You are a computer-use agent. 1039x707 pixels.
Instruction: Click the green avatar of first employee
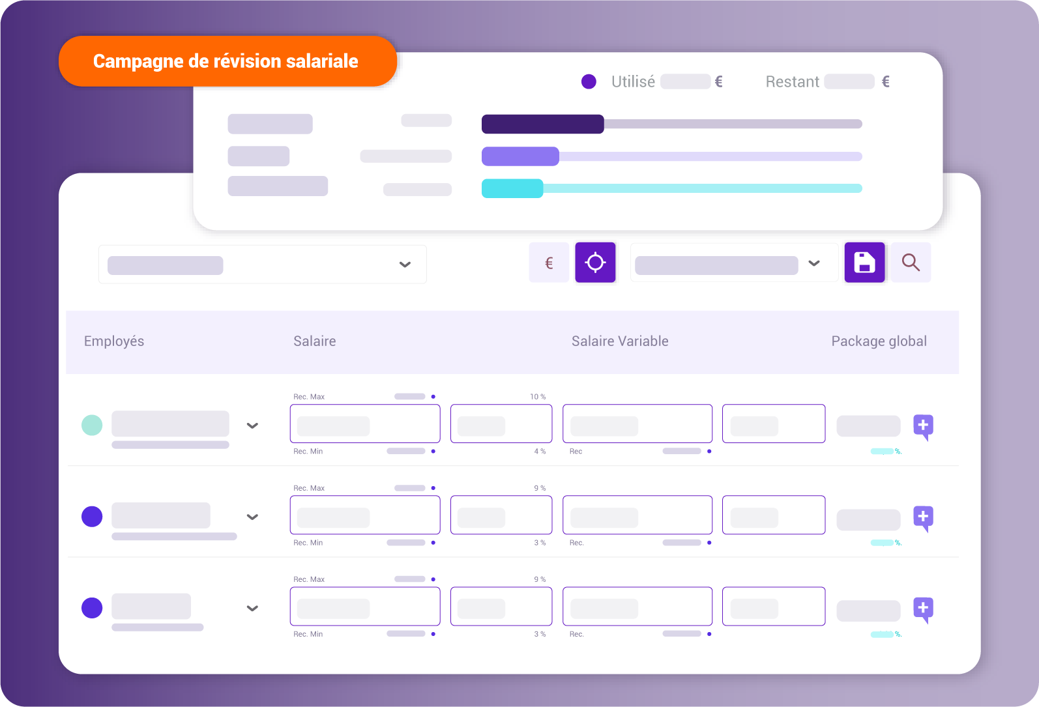92,426
